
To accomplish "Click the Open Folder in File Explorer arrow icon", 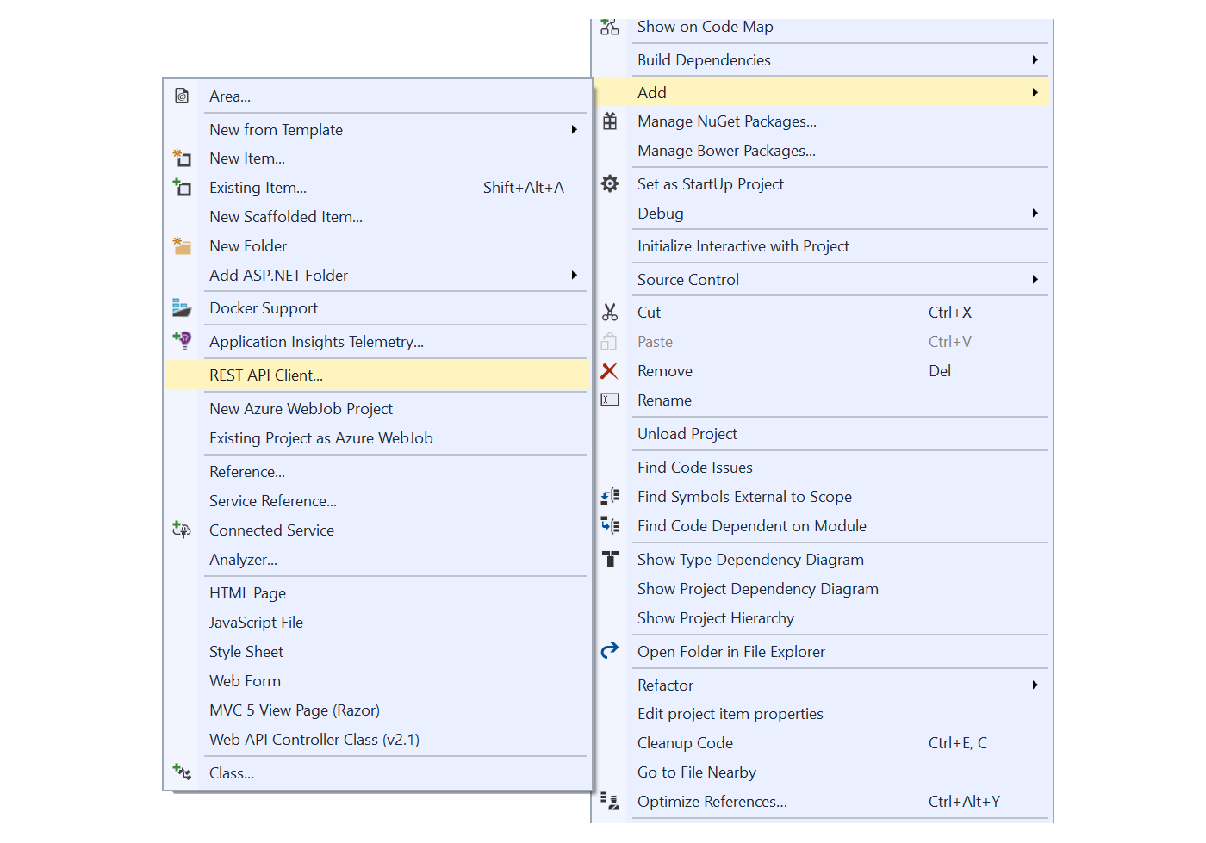I will [610, 651].
